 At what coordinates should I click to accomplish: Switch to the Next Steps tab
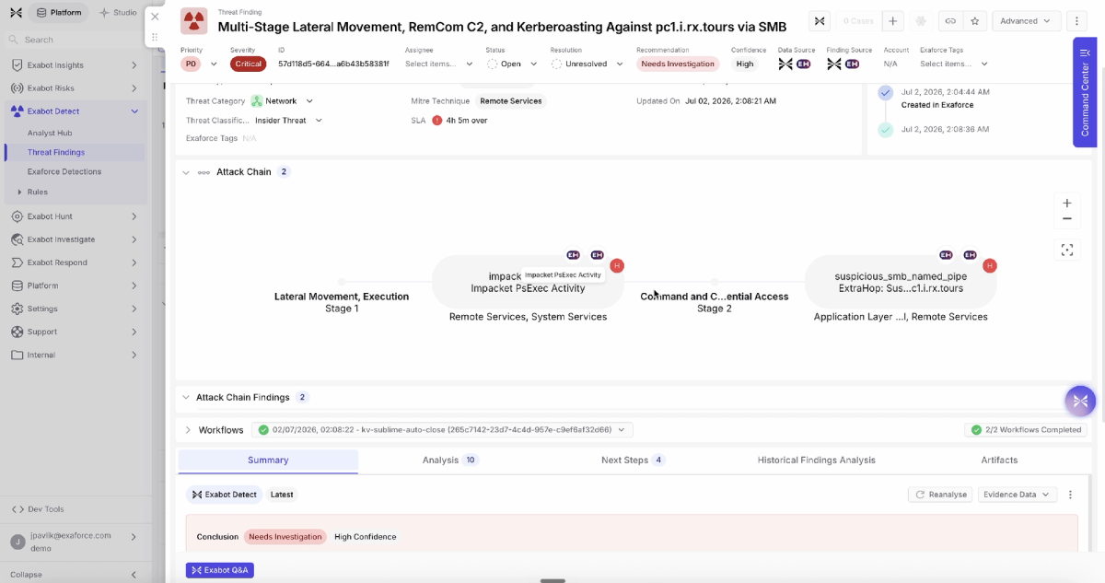pyautogui.click(x=633, y=461)
